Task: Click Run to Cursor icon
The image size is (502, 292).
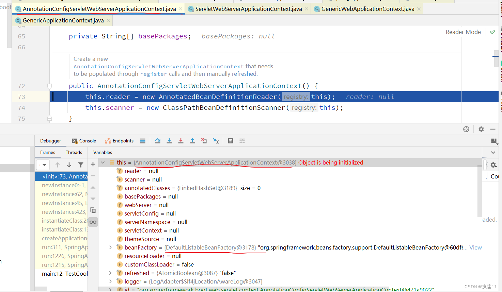Action: [216, 141]
